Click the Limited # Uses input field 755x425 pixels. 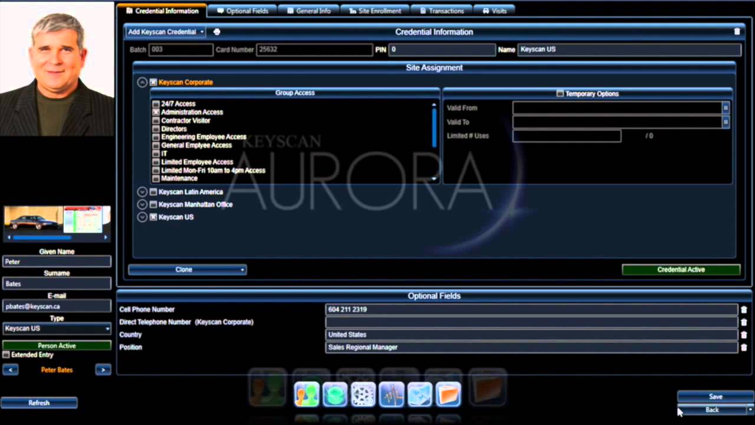[x=567, y=136]
